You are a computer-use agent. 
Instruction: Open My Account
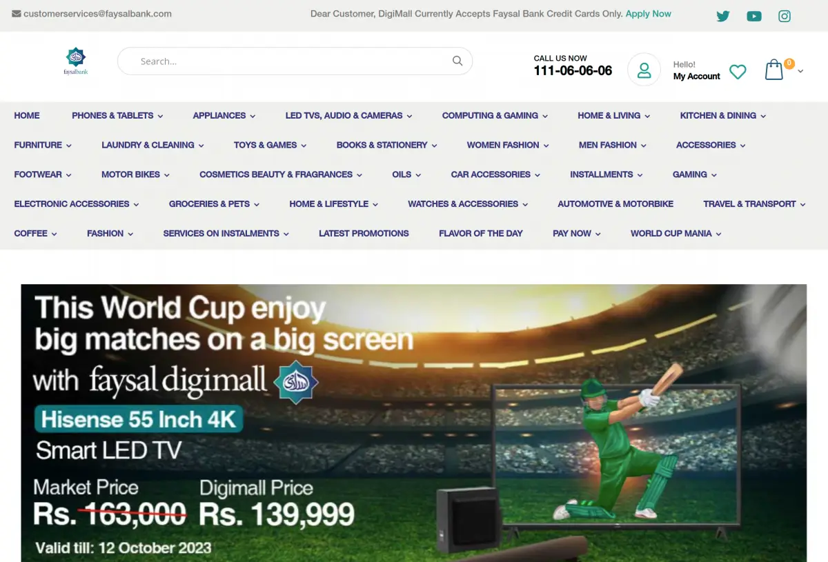[696, 76]
